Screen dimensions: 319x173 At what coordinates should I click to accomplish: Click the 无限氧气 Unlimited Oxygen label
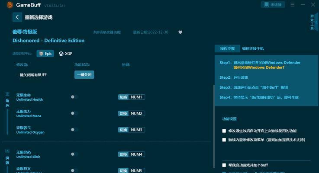pyautogui.click(x=30, y=130)
